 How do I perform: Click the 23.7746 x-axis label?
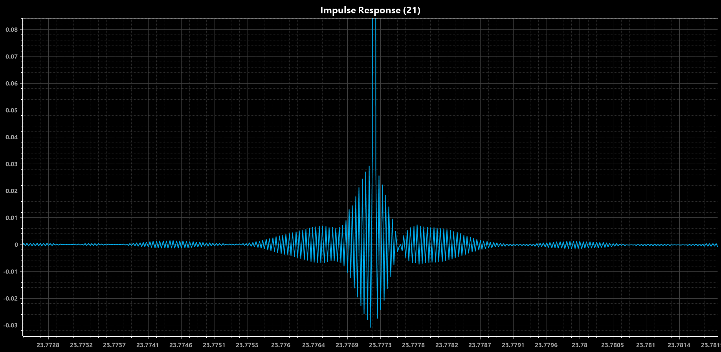[x=181, y=345]
